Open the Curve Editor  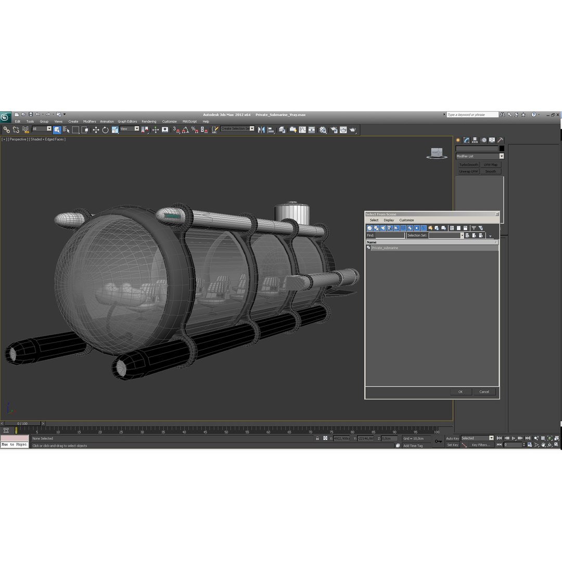coord(302,130)
